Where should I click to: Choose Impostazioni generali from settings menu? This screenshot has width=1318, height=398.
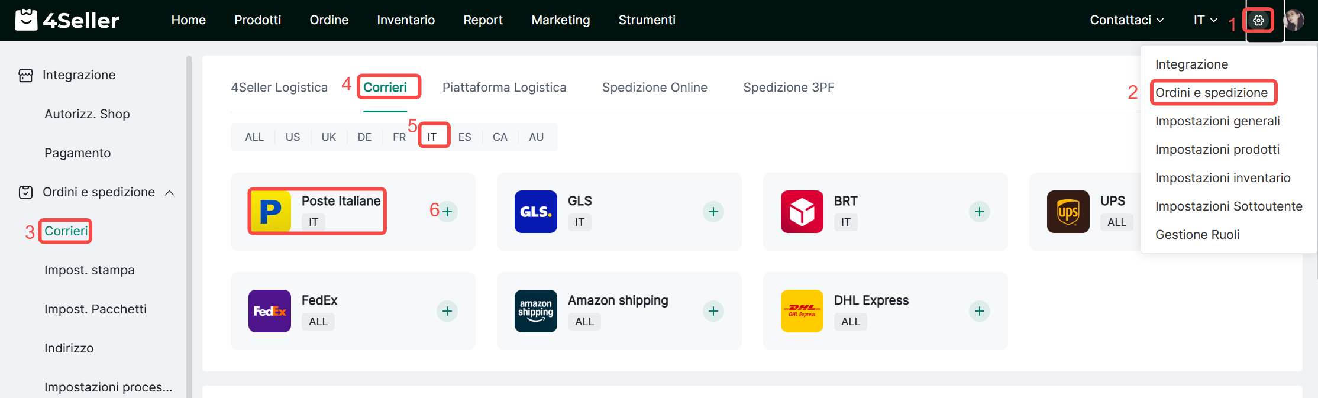[1217, 121]
